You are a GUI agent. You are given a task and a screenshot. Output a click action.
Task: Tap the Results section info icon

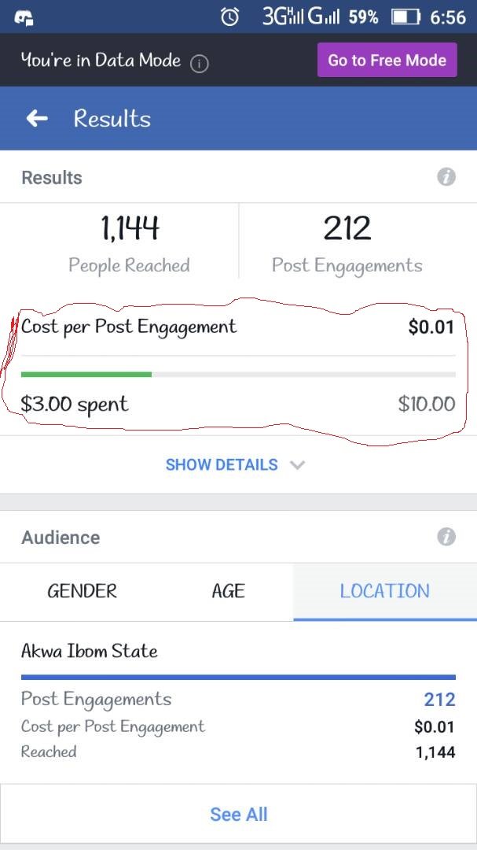coord(446,177)
